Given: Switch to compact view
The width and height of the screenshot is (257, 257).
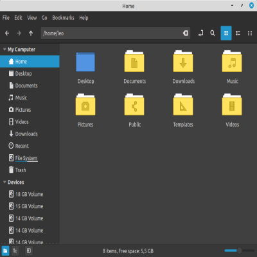Looking at the screenshot, I should tap(250, 33).
